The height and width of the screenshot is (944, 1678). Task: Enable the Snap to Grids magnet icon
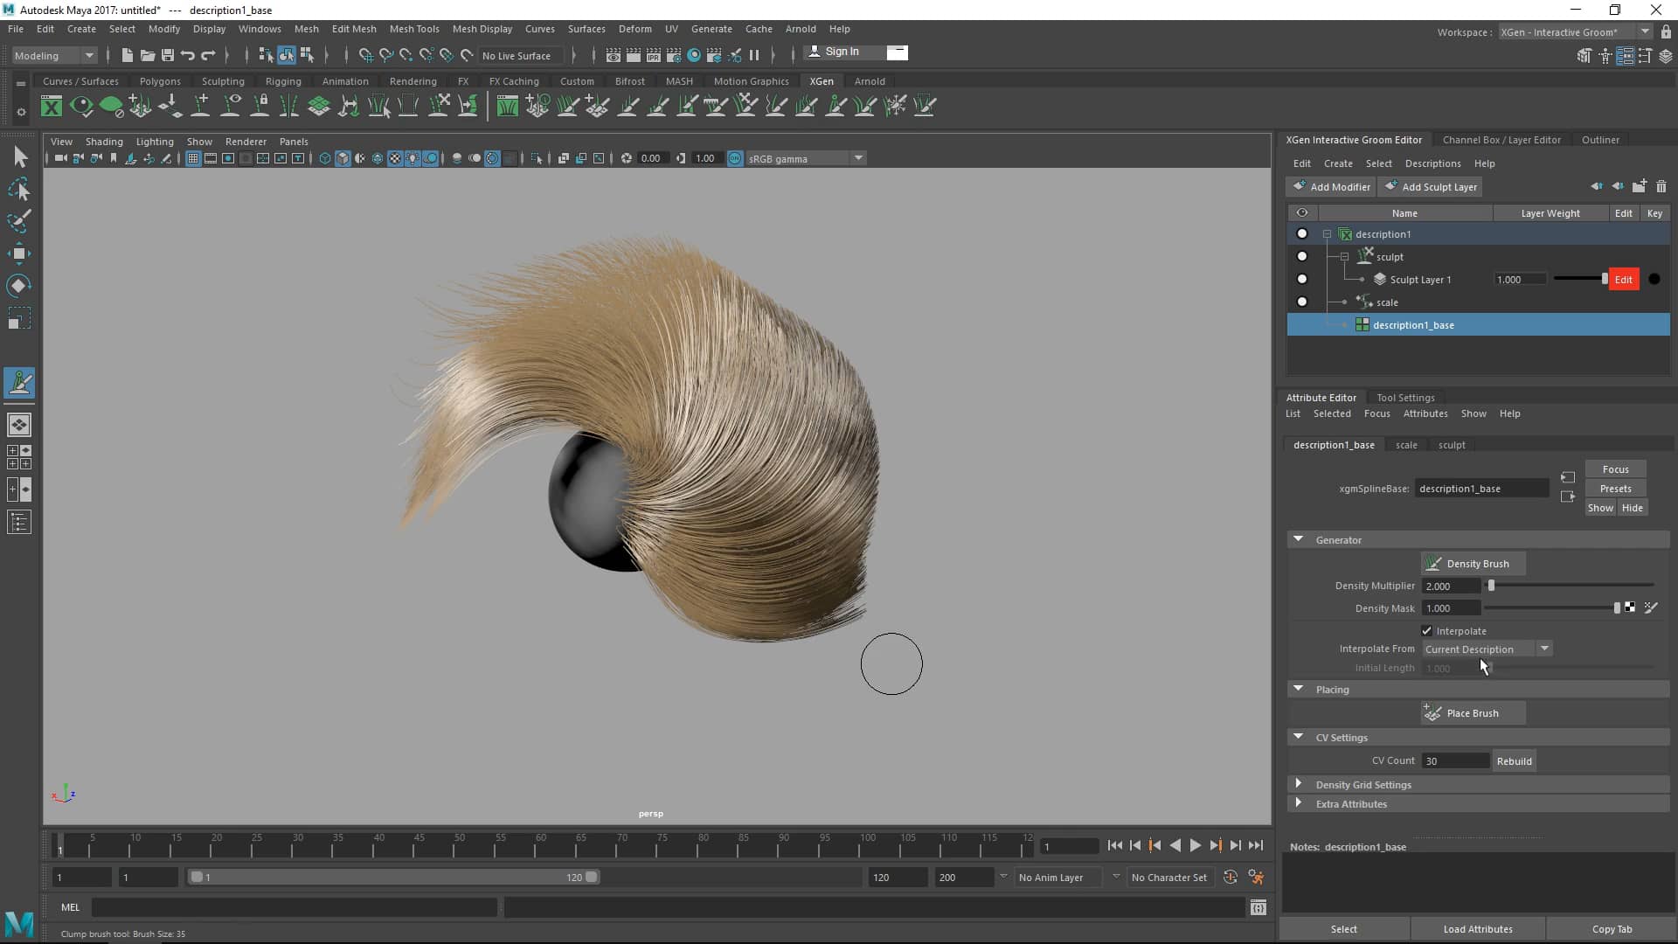point(365,54)
